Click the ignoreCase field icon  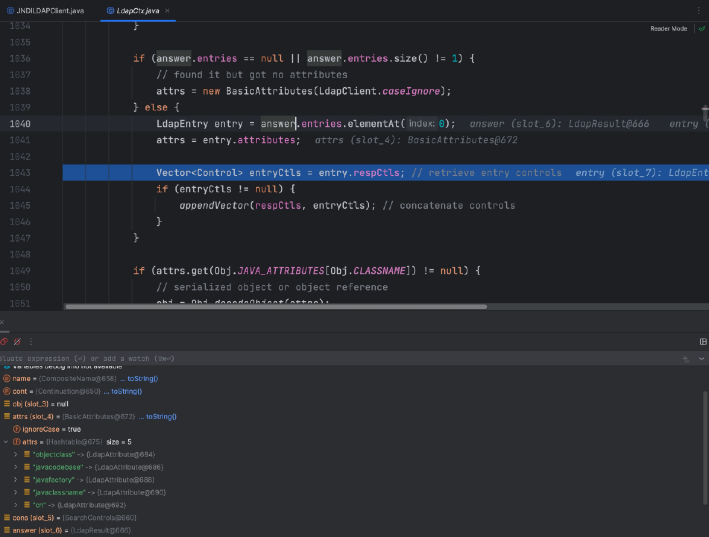[x=16, y=429]
